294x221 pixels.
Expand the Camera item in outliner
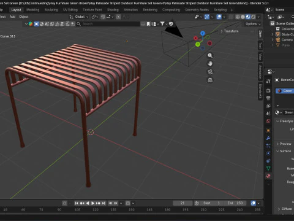pyautogui.click(x=273, y=40)
